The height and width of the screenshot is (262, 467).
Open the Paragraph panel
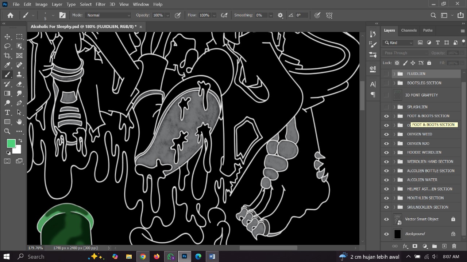373,95
